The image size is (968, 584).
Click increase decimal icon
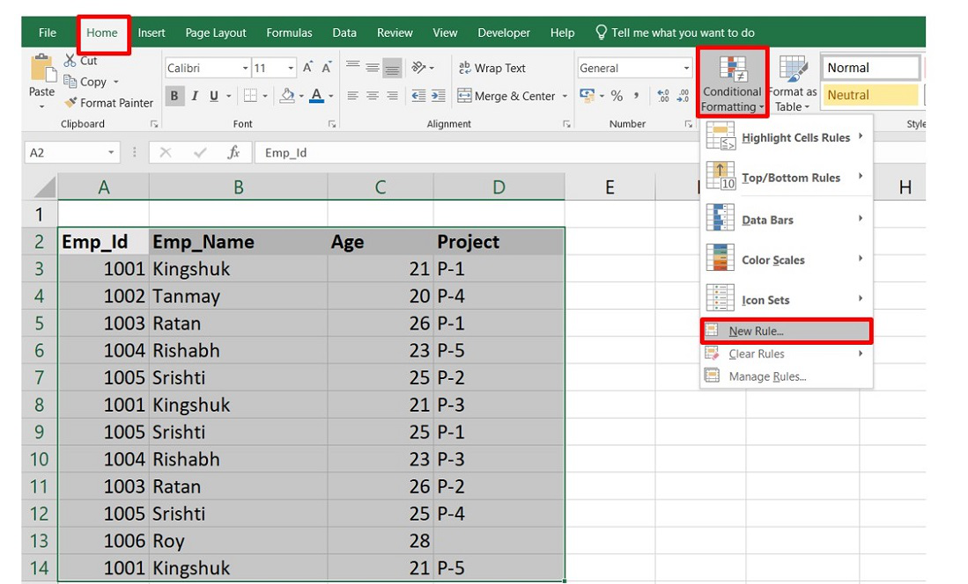tap(663, 96)
